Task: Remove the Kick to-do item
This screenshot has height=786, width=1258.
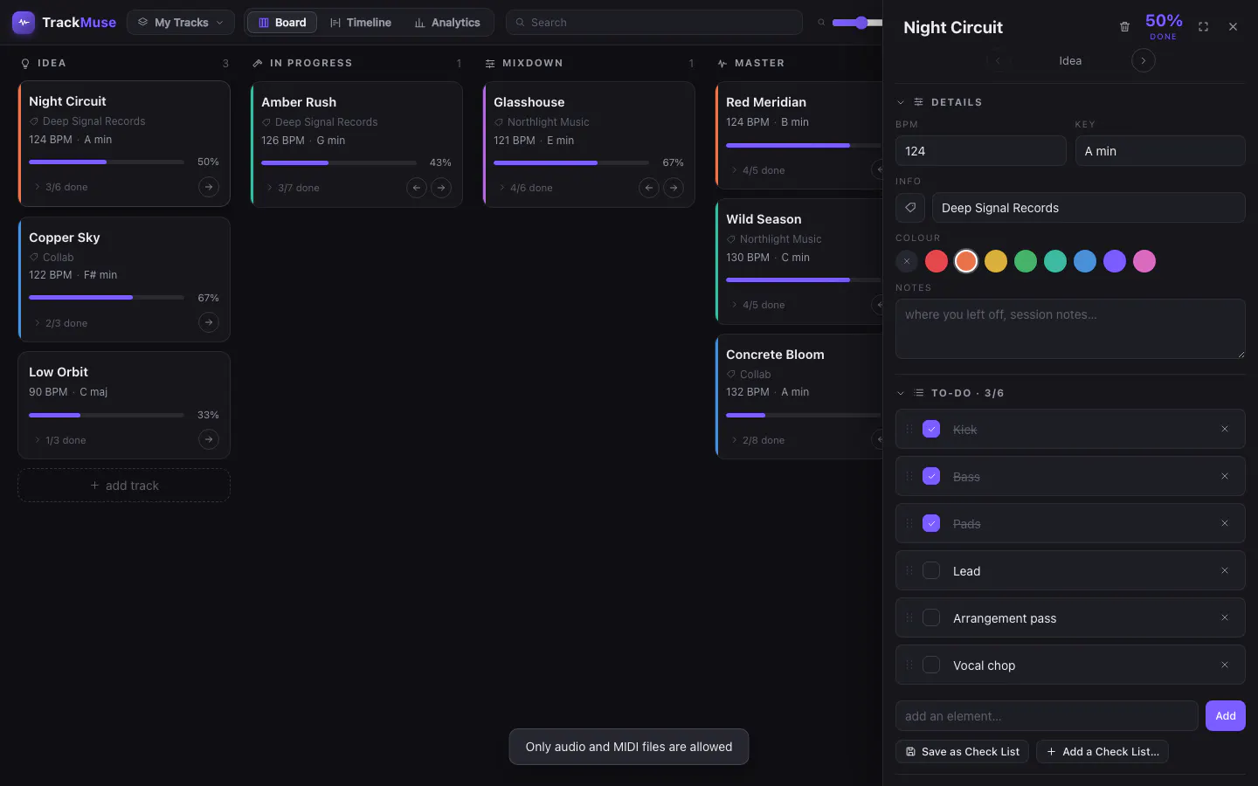Action: point(1225,429)
